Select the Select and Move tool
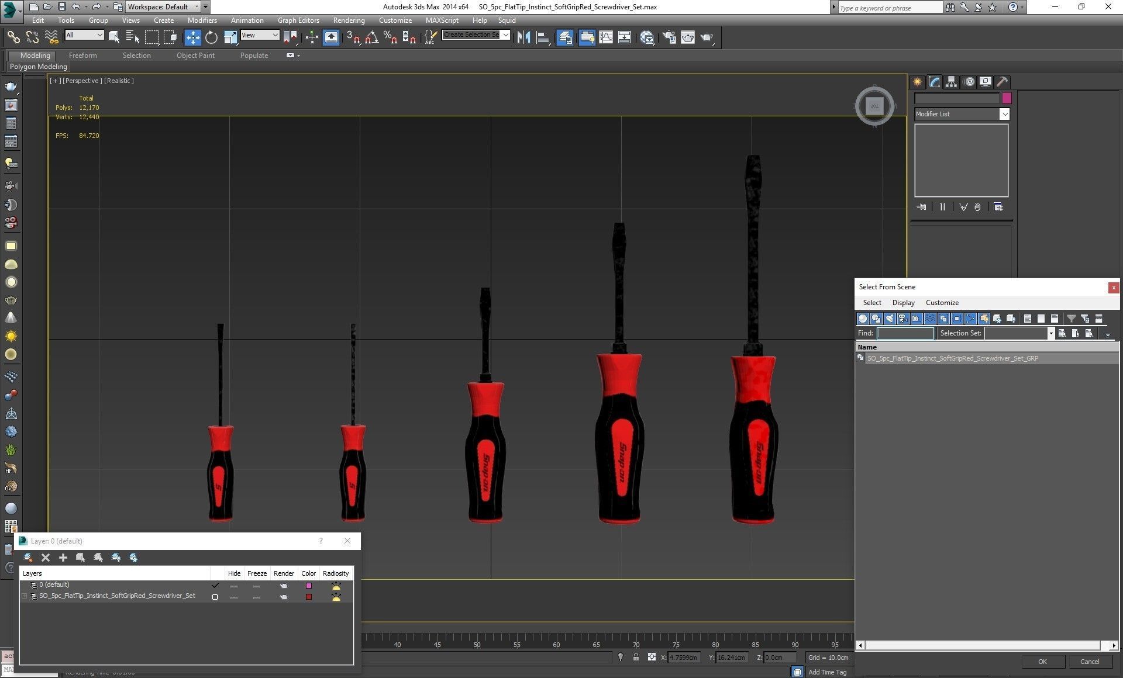Screen dimensions: 1123x678 [x=192, y=37]
